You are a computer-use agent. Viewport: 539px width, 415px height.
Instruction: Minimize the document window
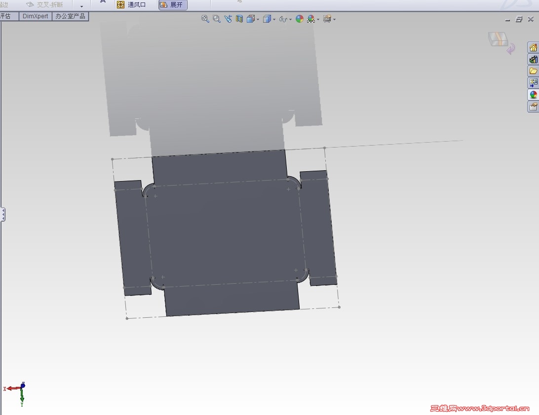508,20
